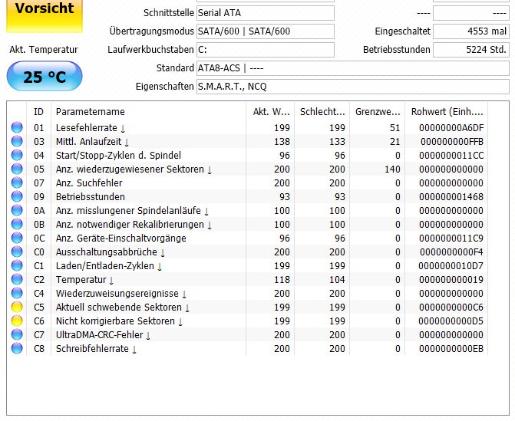Click threshold value 51 for Lesefehlerrate

tap(395, 127)
